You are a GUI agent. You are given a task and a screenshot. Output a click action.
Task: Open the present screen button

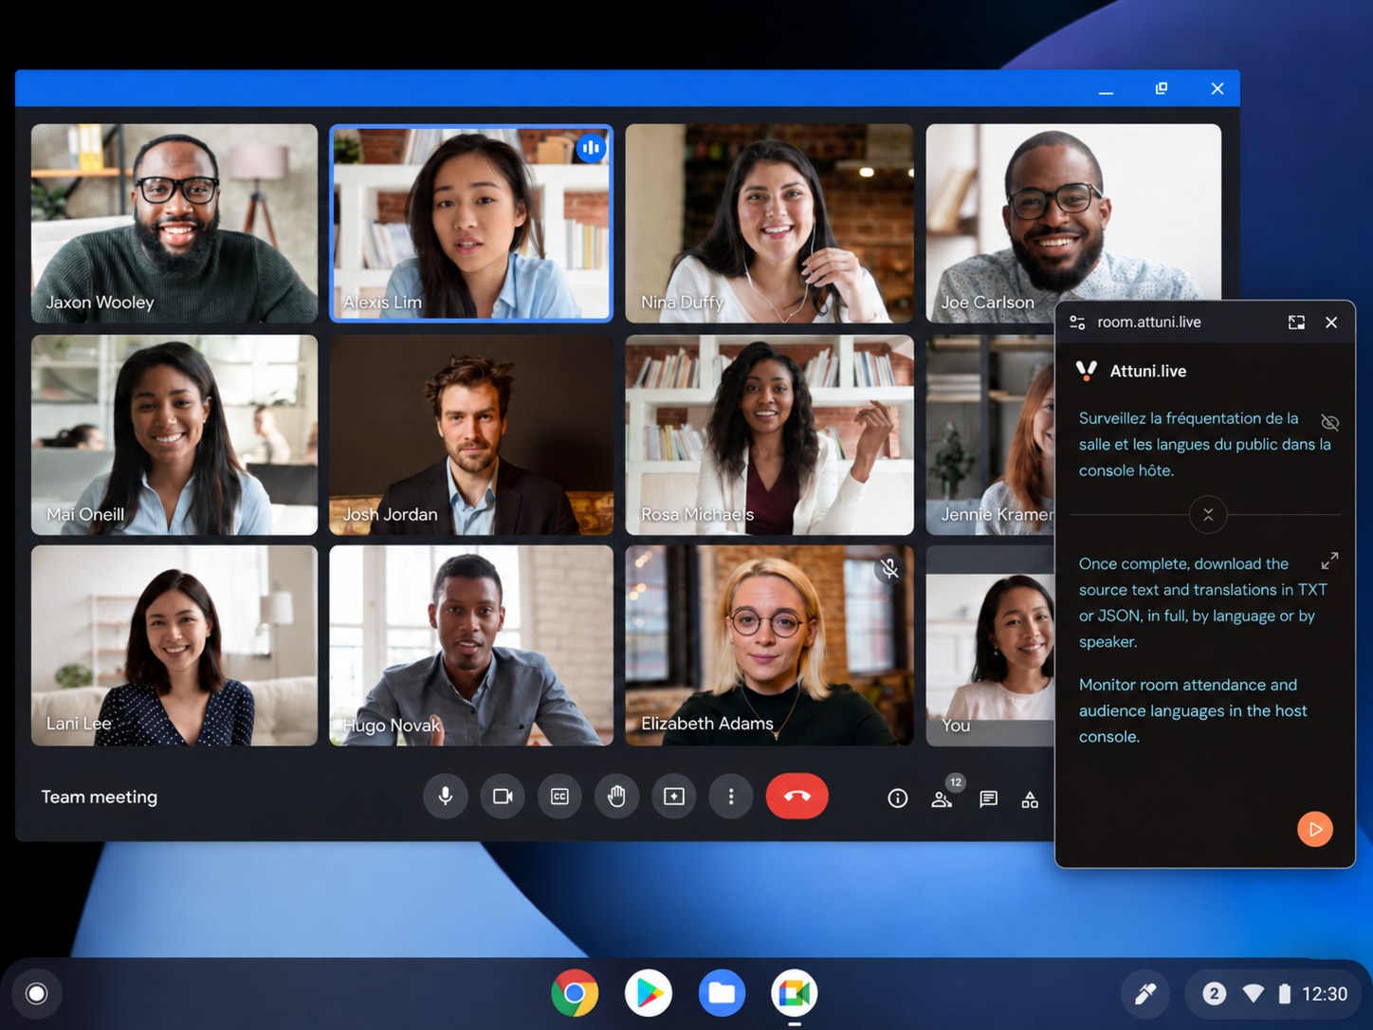tap(674, 797)
